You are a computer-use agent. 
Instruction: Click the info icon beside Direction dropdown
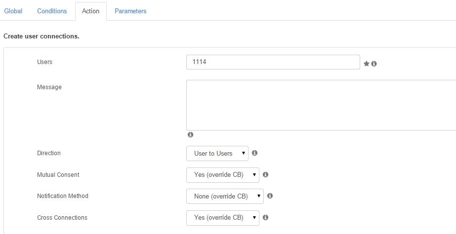point(255,153)
